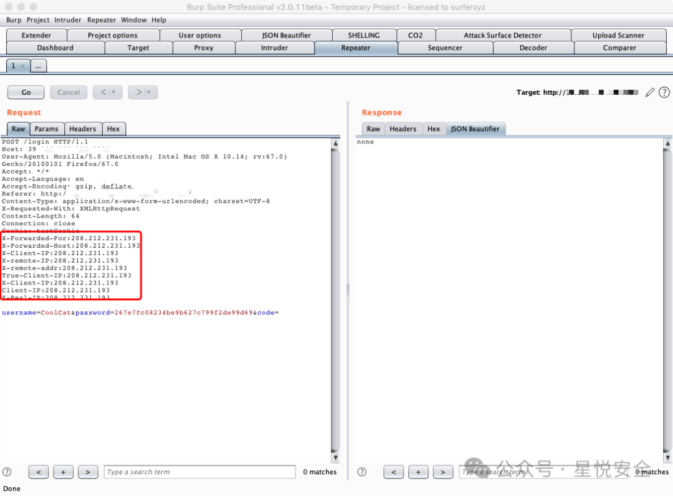Screen dimensions: 673x496
Task: Go forward in request history
Action: [x=143, y=92]
